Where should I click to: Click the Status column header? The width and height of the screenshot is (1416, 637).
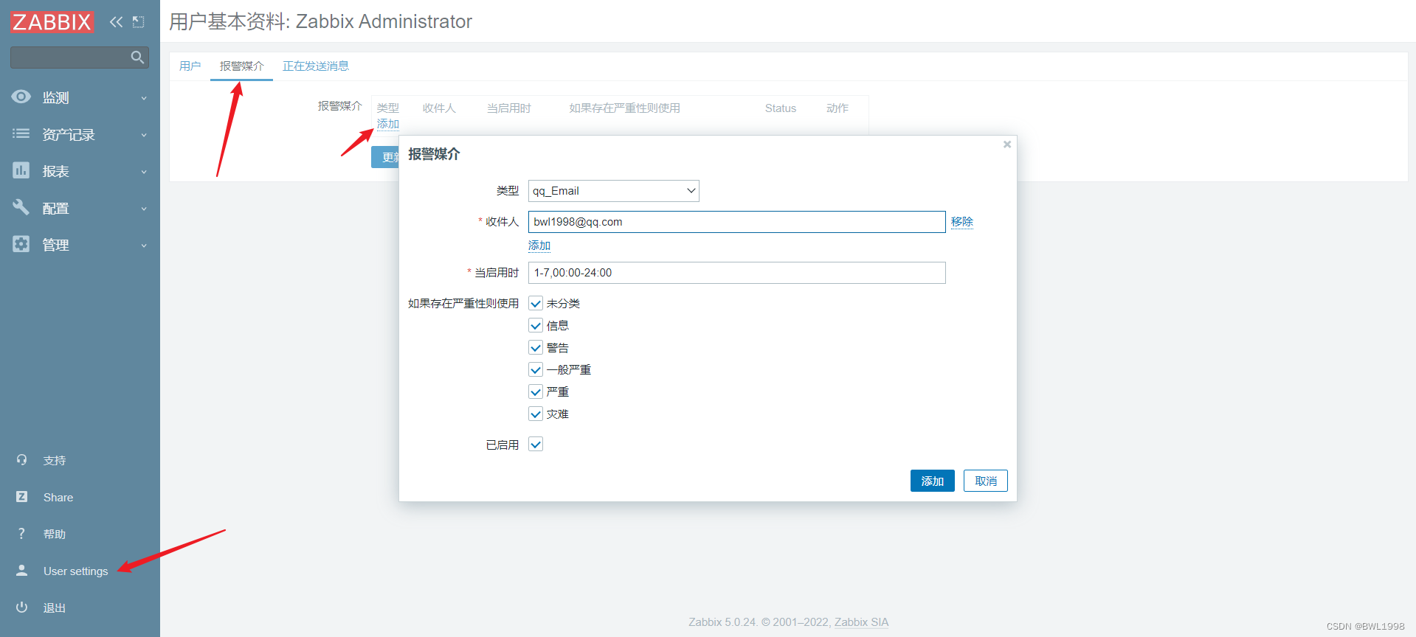tap(781, 108)
